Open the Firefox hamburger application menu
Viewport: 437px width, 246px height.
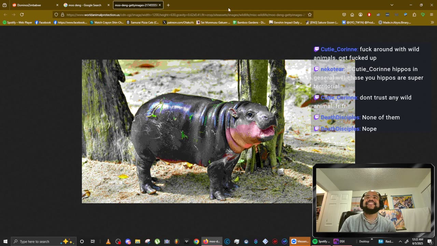[432, 15]
